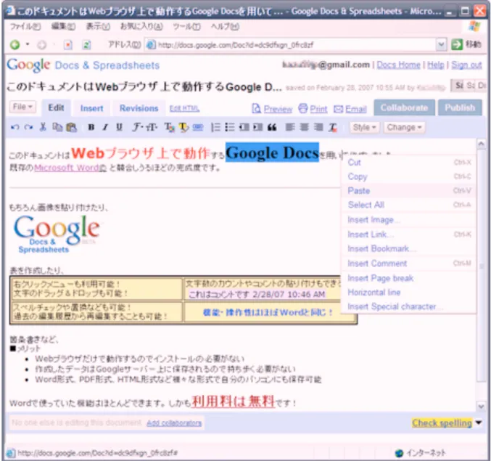Choose Paste from context menu
The height and width of the screenshot is (461, 491).
[x=408, y=190]
